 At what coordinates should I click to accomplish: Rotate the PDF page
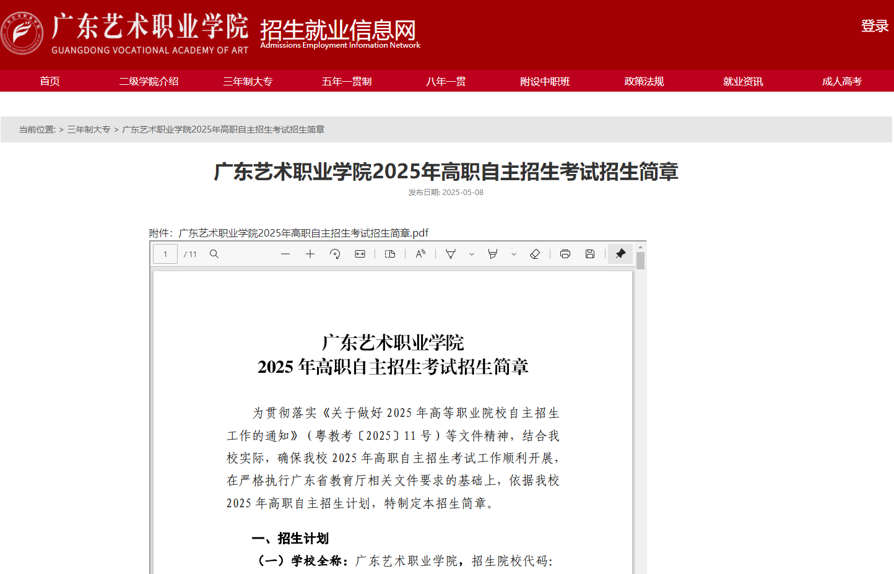(x=335, y=254)
